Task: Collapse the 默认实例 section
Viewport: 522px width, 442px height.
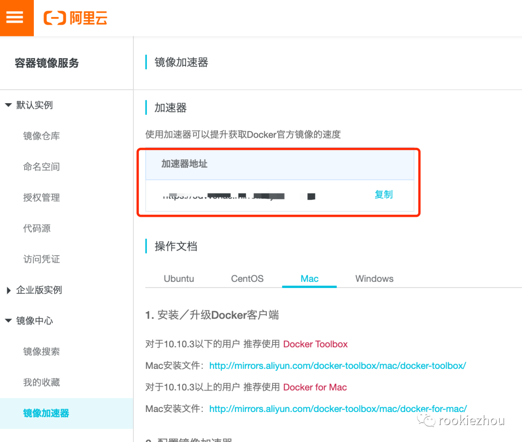Action: (9, 105)
